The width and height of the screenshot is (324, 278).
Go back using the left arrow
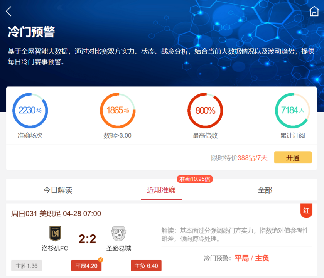tap(8, 11)
